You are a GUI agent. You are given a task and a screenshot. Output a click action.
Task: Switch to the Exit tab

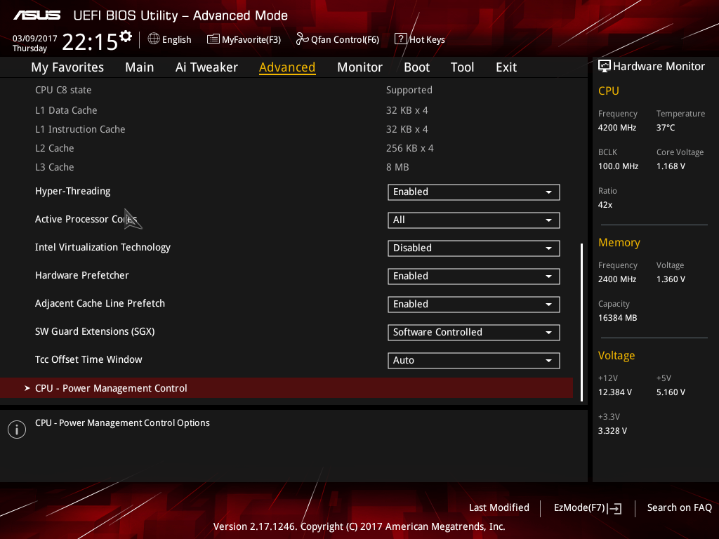click(x=506, y=67)
